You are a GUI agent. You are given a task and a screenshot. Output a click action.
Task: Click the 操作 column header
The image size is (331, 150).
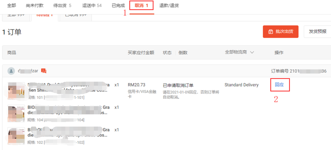click(x=279, y=53)
